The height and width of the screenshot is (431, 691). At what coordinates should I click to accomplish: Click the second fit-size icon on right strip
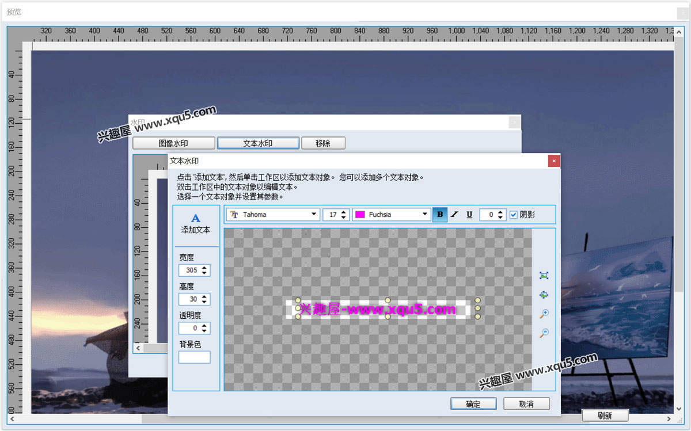[x=544, y=295]
